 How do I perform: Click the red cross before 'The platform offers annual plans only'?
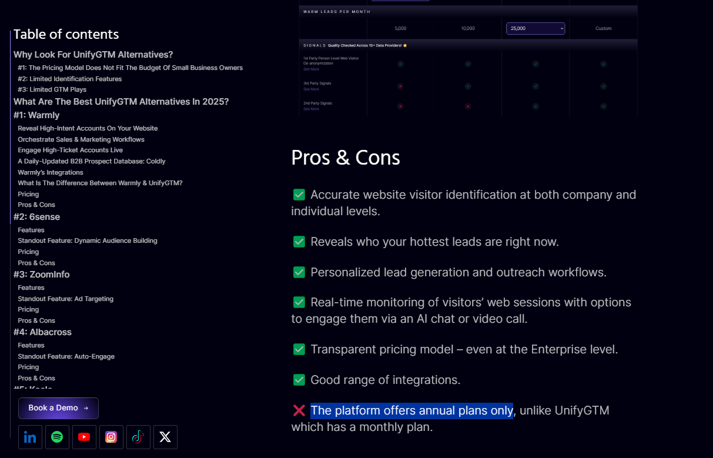[299, 410]
